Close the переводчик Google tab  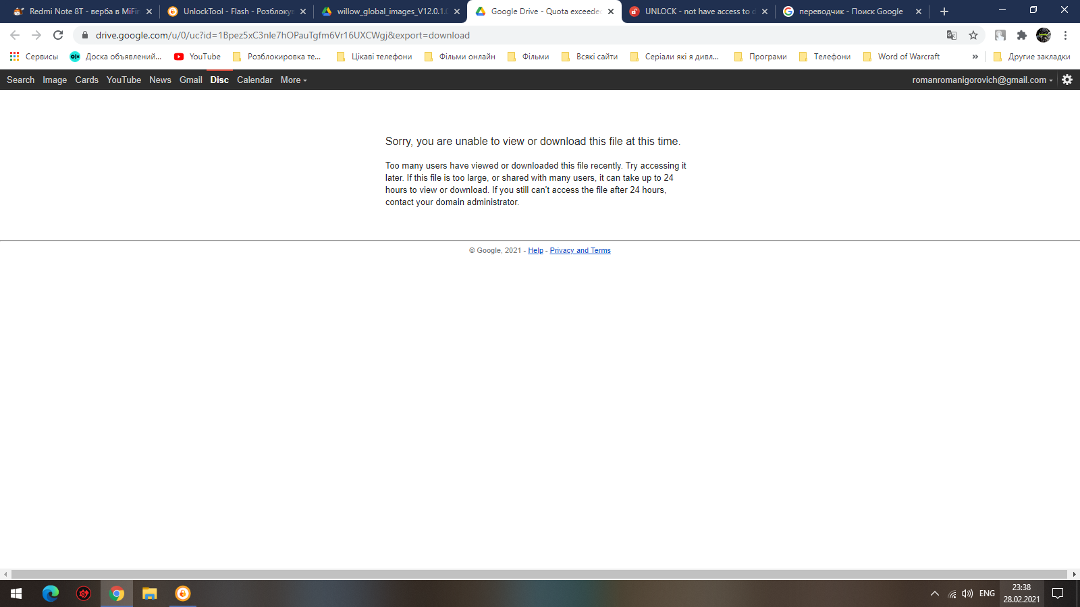click(x=919, y=11)
